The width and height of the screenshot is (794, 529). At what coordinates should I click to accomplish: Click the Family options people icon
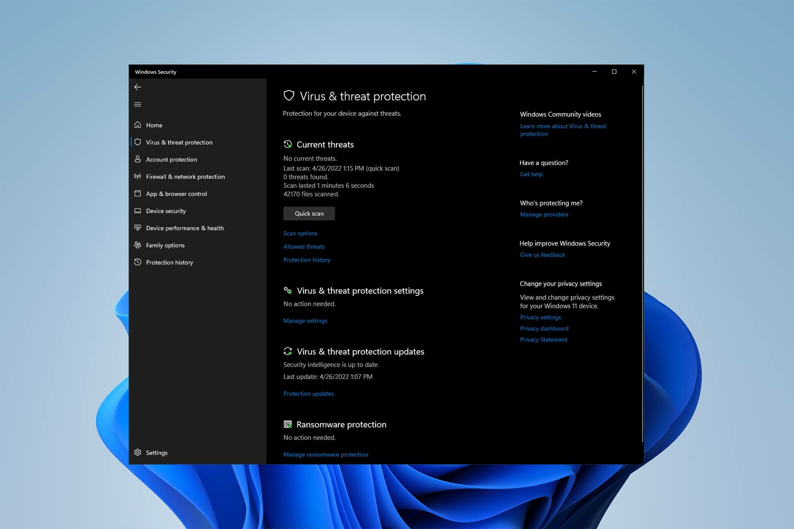(x=138, y=245)
